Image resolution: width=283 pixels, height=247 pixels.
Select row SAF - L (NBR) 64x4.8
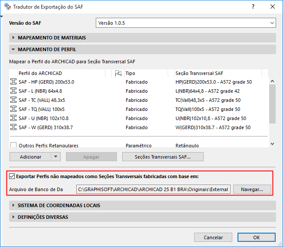139,91
